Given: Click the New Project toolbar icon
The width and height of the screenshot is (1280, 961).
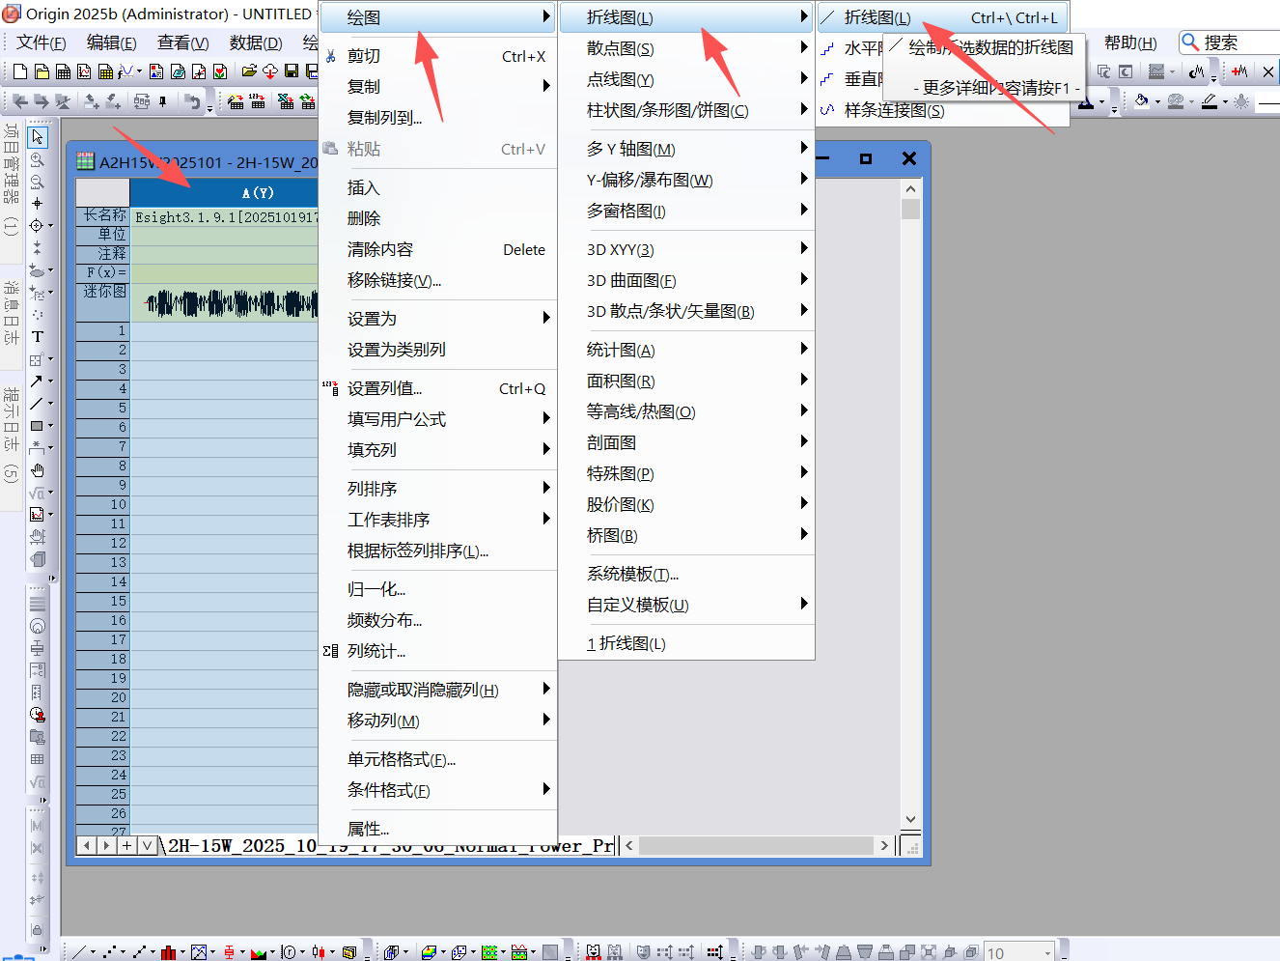Looking at the screenshot, I should 20,71.
